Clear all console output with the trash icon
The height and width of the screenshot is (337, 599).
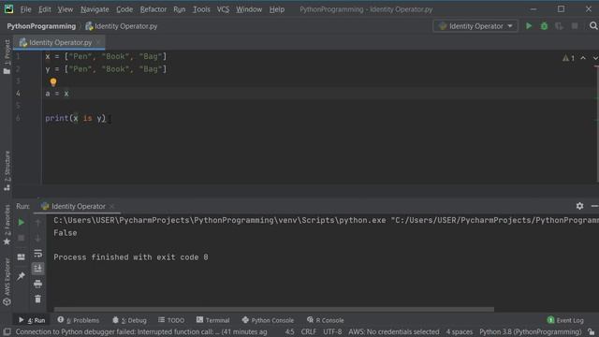37,300
